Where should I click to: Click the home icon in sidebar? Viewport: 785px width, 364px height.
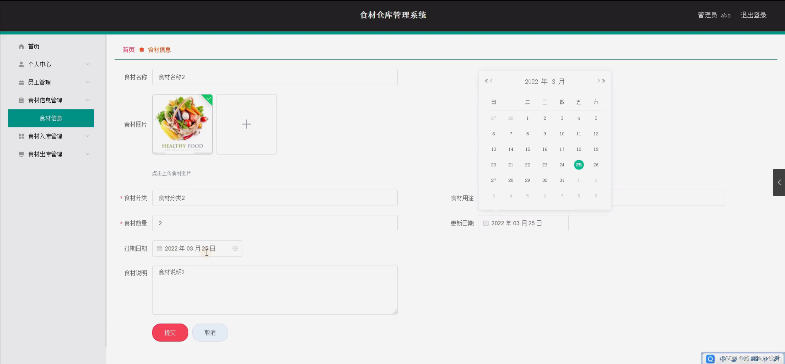(21, 47)
